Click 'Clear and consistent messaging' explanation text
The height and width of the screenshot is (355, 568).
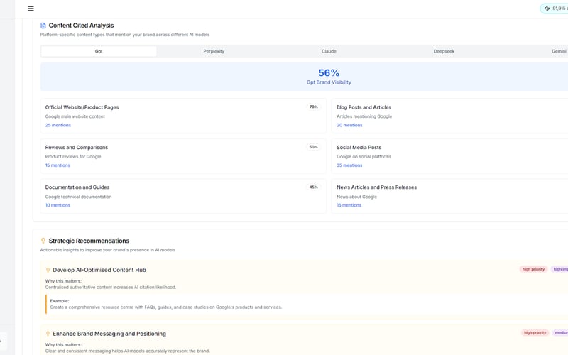128,351
